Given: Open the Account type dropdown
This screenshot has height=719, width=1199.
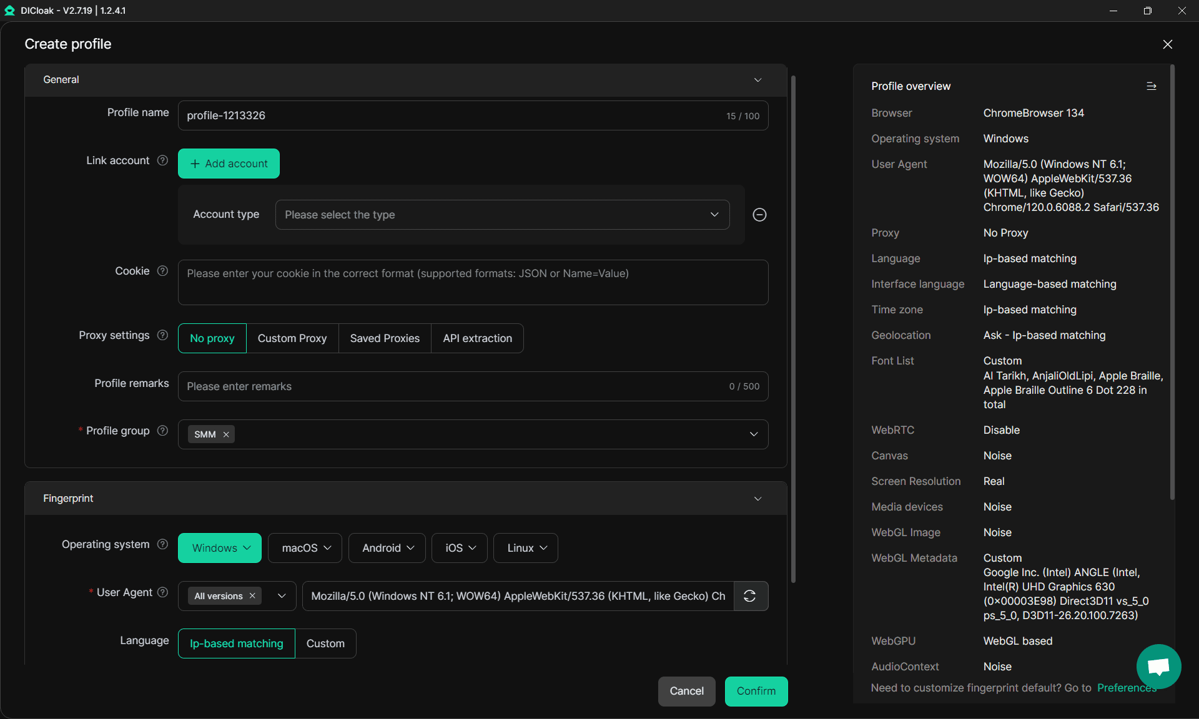Looking at the screenshot, I should pos(502,215).
